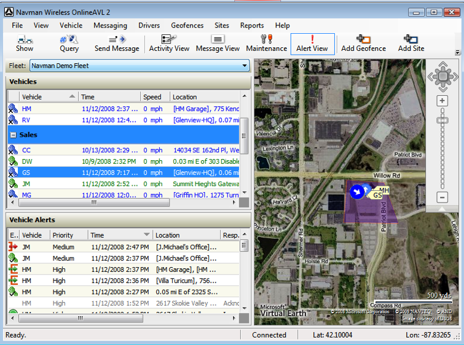Sort vehicles by the Vehicle column header
The width and height of the screenshot is (464, 345).
pyautogui.click(x=48, y=97)
